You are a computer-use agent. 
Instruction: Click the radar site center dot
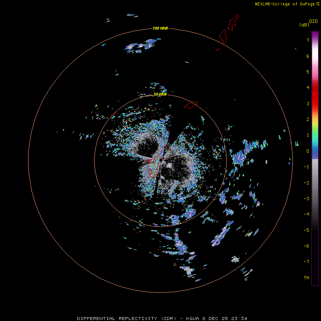coord(161,159)
